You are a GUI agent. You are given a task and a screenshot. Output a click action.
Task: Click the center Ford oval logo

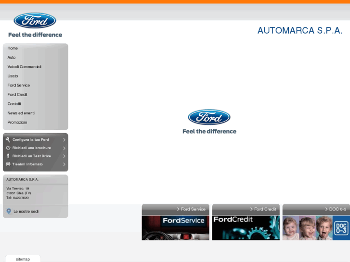(209, 117)
